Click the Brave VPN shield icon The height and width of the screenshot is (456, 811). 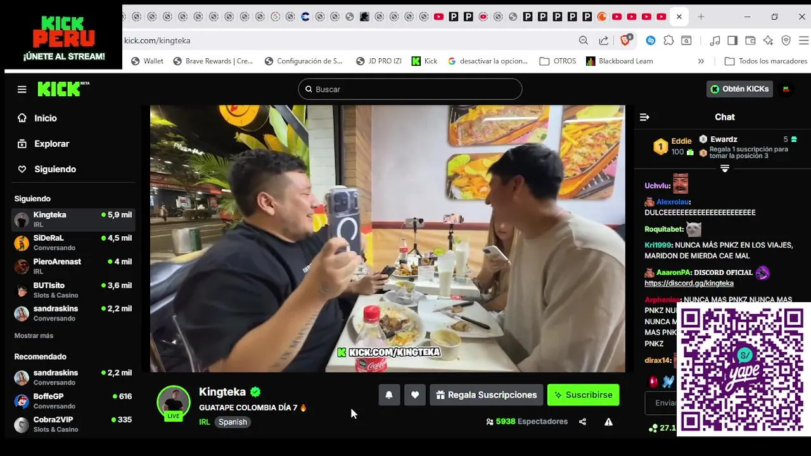786,41
